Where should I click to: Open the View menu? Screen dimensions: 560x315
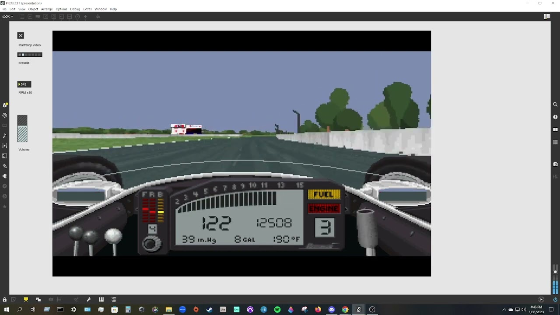click(22, 9)
